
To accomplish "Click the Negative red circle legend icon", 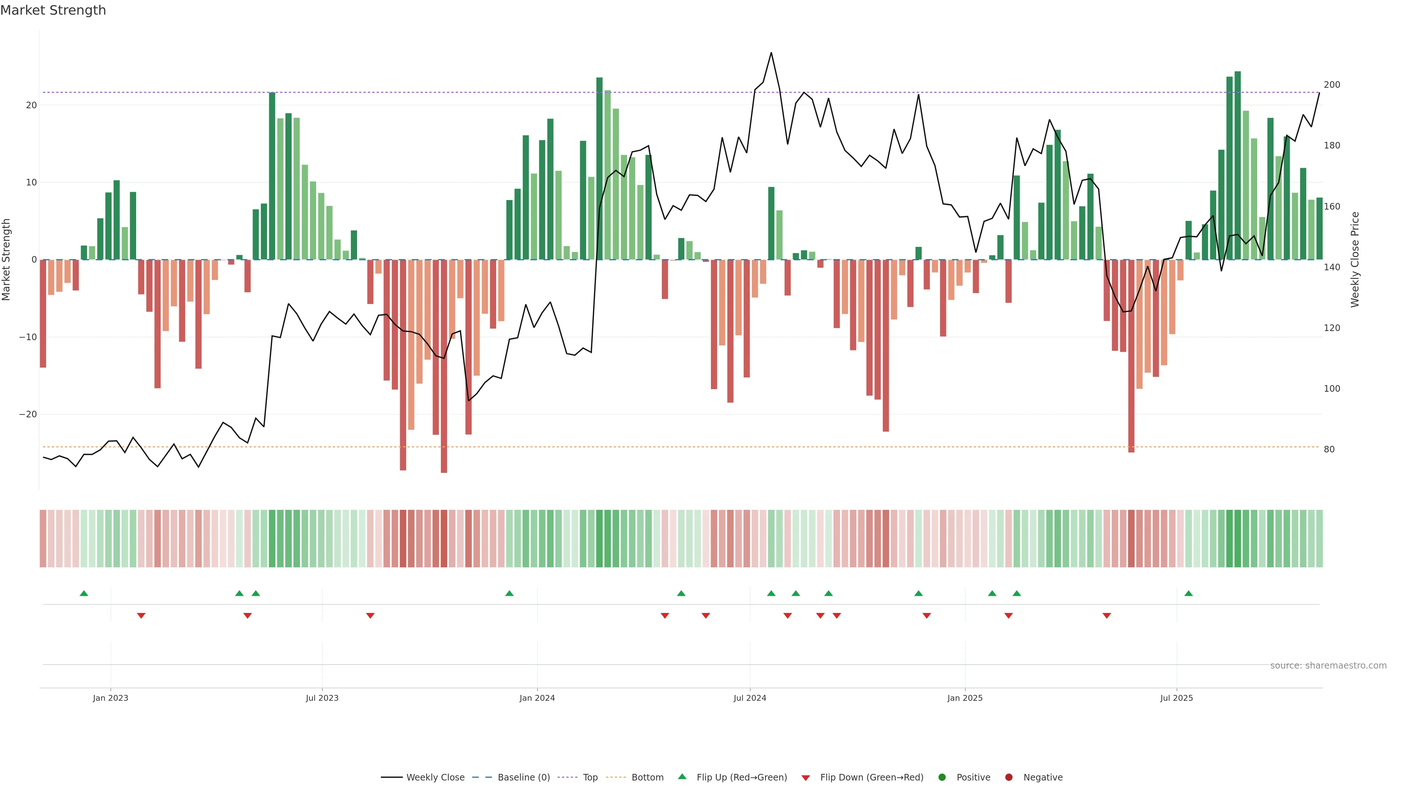I will pos(1008,777).
